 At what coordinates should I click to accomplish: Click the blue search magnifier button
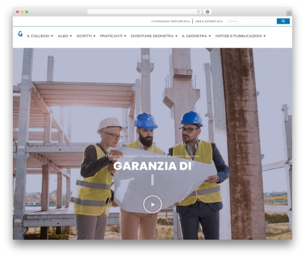[283, 21]
